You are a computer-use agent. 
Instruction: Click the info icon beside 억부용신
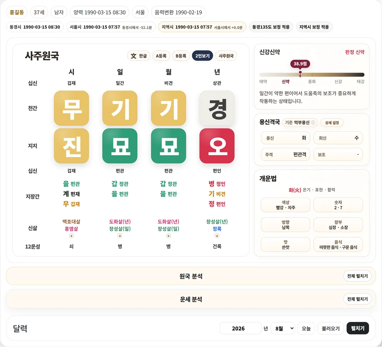tap(313, 123)
